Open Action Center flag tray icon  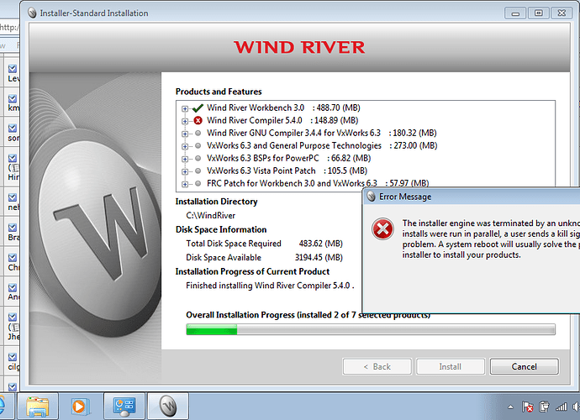click(527, 407)
